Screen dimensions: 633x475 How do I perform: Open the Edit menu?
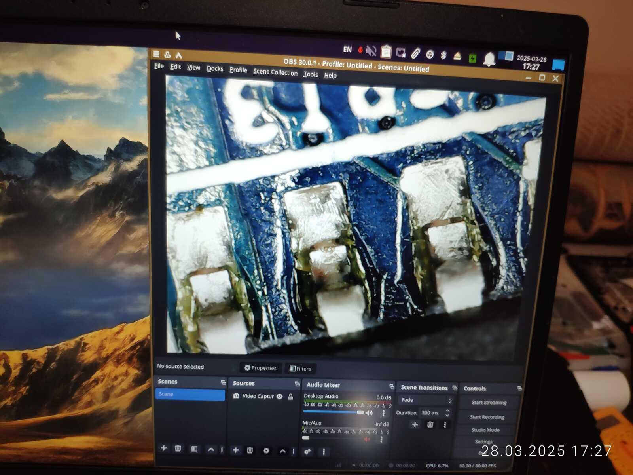(x=175, y=67)
